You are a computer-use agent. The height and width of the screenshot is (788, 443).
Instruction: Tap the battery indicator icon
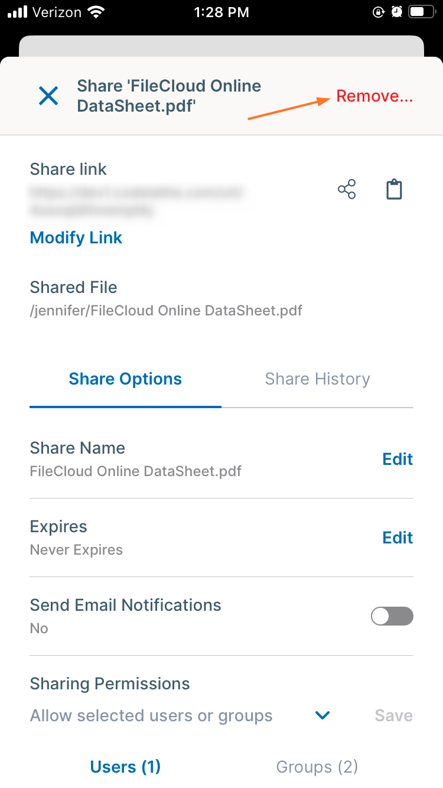coord(421,12)
